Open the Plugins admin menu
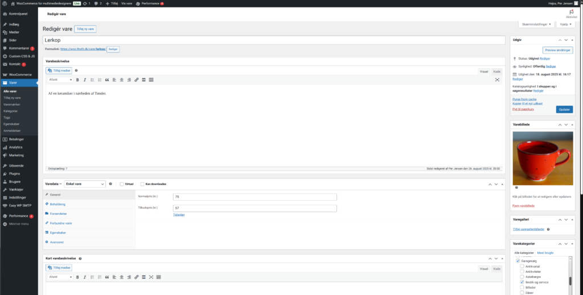Screen dimensions: 583x295 (15, 173)
